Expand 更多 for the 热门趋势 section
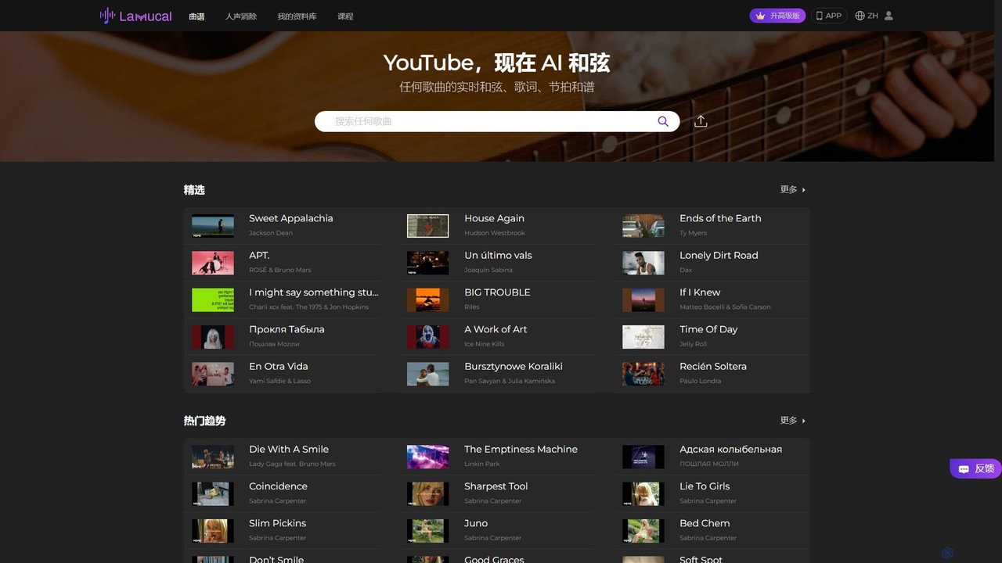The image size is (1002, 563). (793, 420)
